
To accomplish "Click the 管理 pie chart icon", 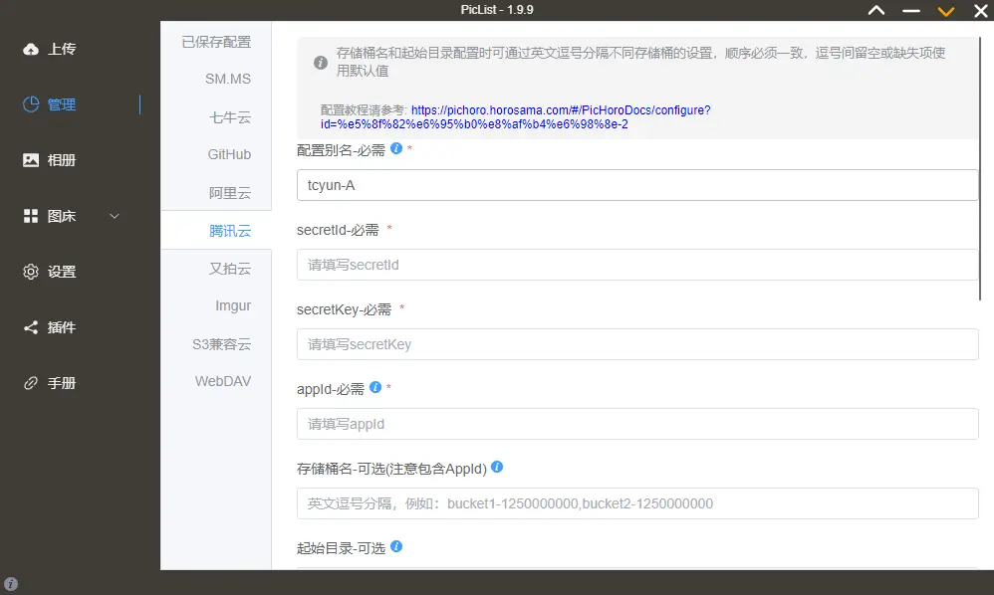I will [31, 104].
